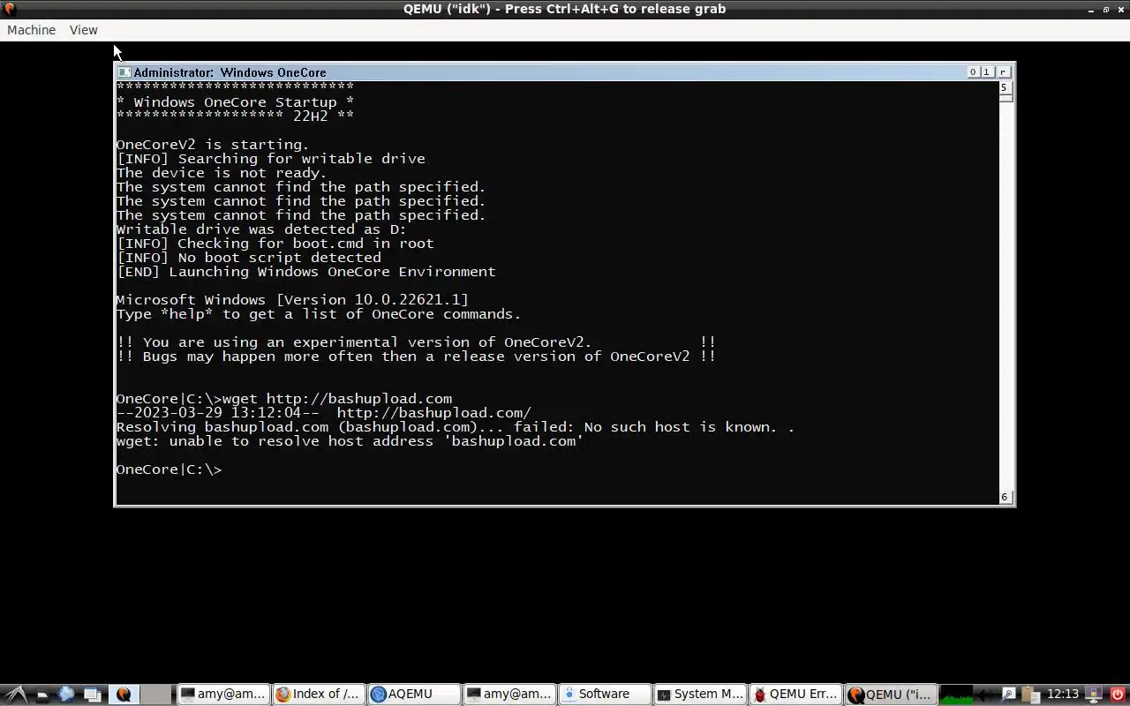
Task: Click the OneCore|C:\> empty command prompt line
Action: coord(169,469)
